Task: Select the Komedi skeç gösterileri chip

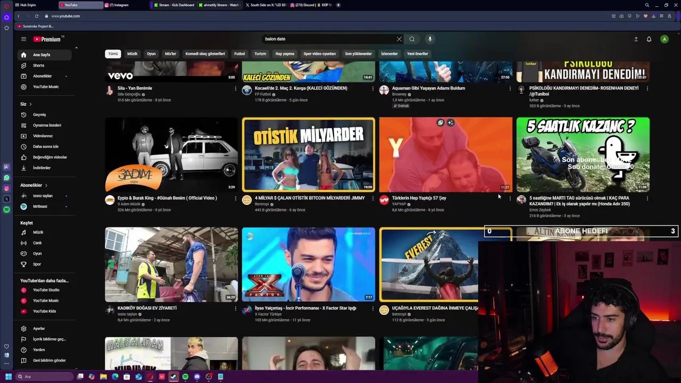Action: click(205, 54)
